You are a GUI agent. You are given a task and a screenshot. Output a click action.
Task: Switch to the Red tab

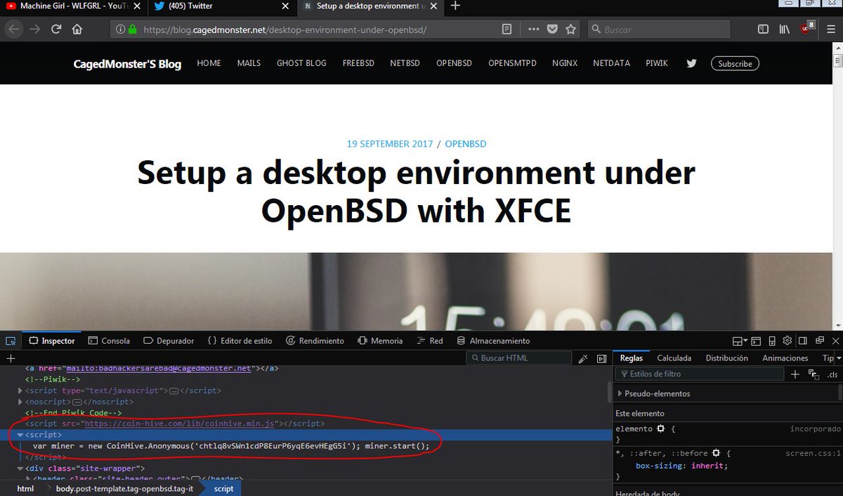(x=429, y=341)
